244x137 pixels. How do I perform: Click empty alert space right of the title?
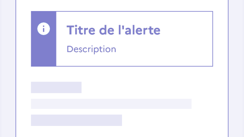pyautogui.click(x=186, y=30)
